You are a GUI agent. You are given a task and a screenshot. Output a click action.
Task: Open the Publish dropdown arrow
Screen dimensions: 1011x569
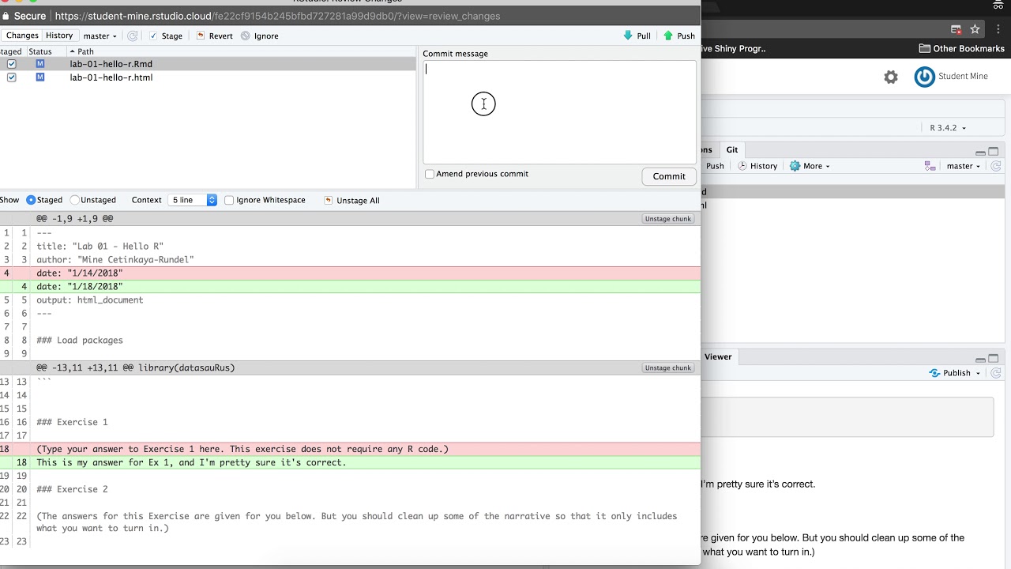coord(978,373)
